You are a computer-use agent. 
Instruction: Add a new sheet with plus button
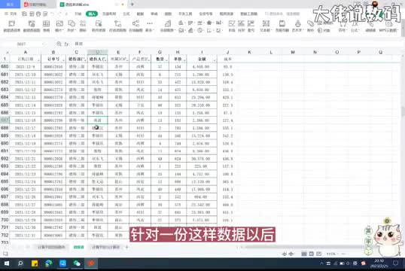tap(126, 247)
